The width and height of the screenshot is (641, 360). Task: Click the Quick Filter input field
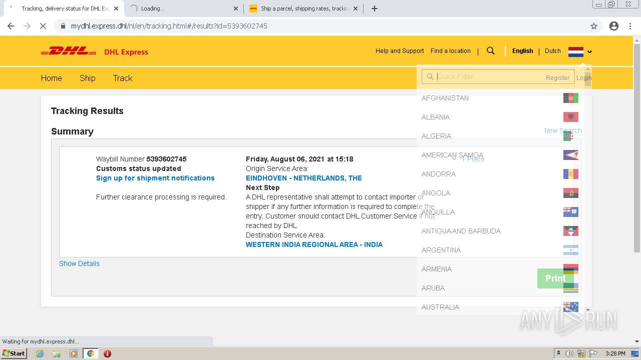pos(498,76)
